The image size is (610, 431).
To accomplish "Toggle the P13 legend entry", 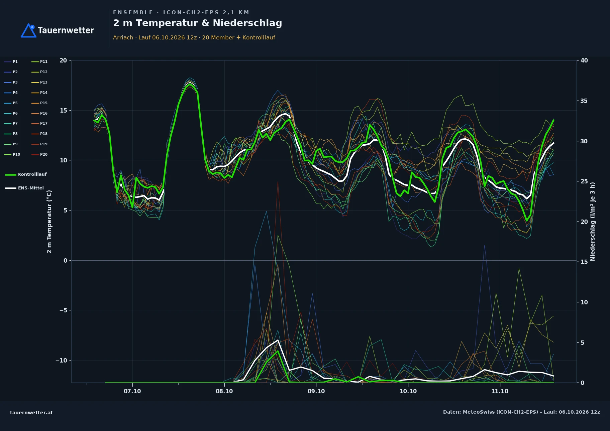I will (x=39, y=82).
